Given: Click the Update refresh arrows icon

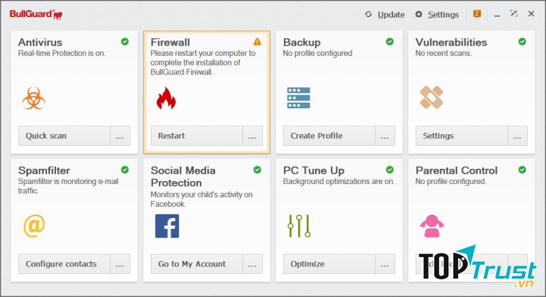Looking at the screenshot, I should [368, 14].
